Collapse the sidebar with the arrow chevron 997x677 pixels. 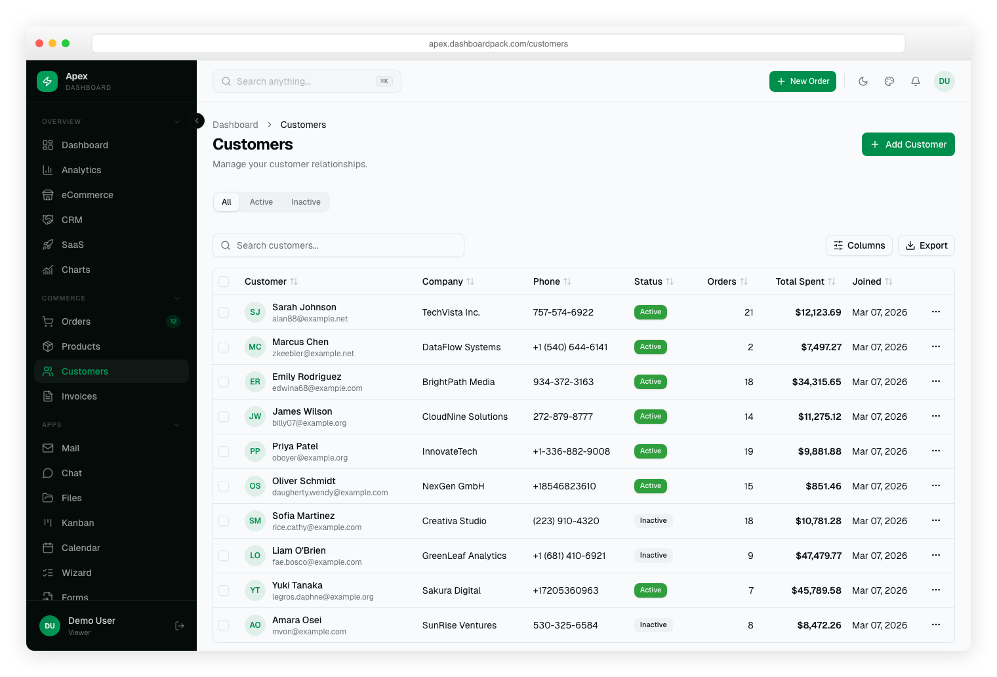197,121
